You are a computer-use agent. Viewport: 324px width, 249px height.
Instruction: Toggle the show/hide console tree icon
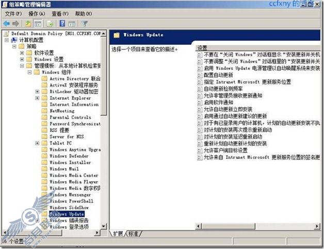(x=38, y=24)
